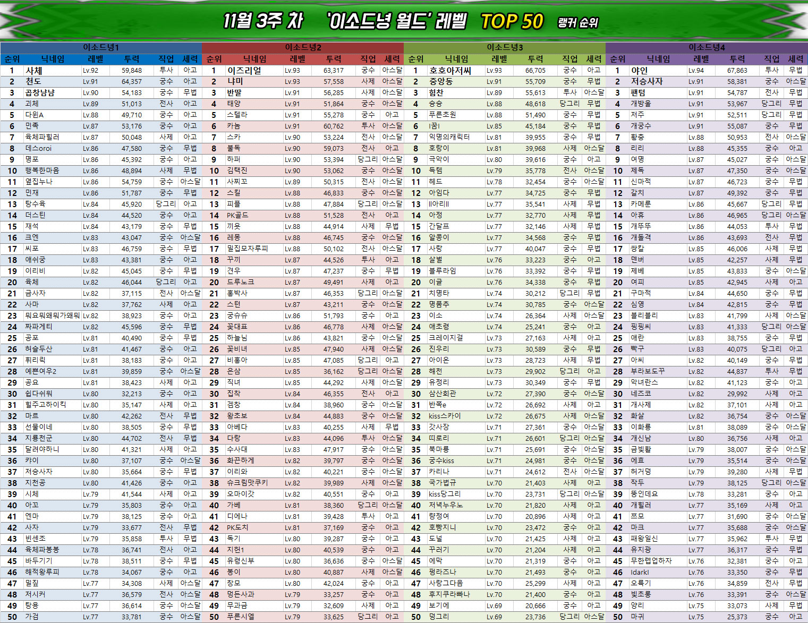Select rank 1 nickname 야인 in 이소드녕4
This screenshot has height=623, width=808.
pos(639,70)
